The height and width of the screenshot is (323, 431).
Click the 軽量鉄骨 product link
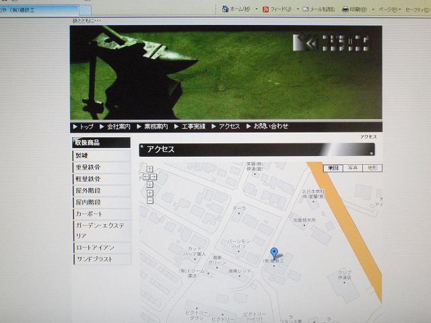pos(102,179)
